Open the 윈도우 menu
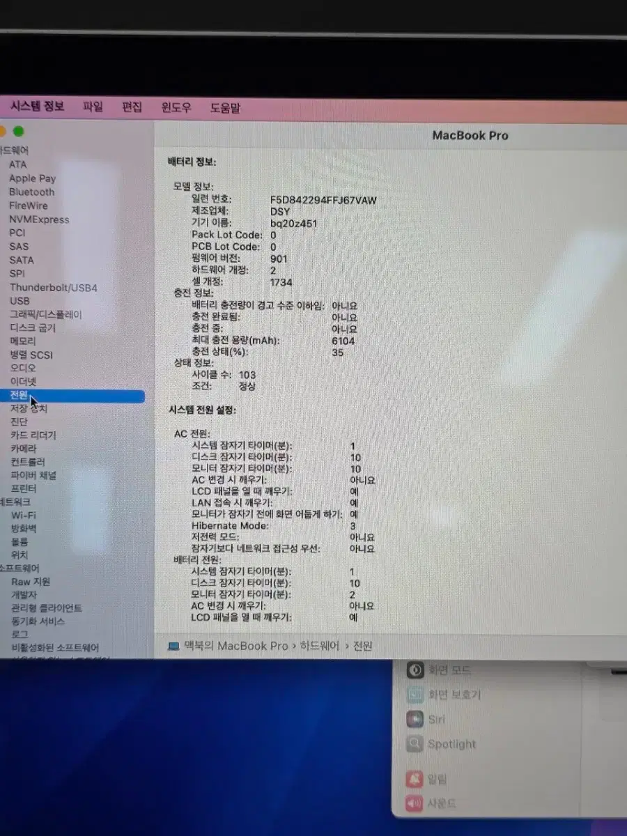 [x=176, y=107]
